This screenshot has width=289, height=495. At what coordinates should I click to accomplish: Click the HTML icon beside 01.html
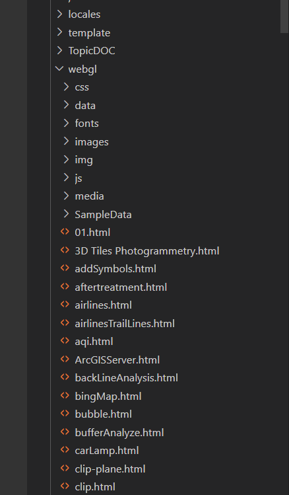(x=65, y=232)
